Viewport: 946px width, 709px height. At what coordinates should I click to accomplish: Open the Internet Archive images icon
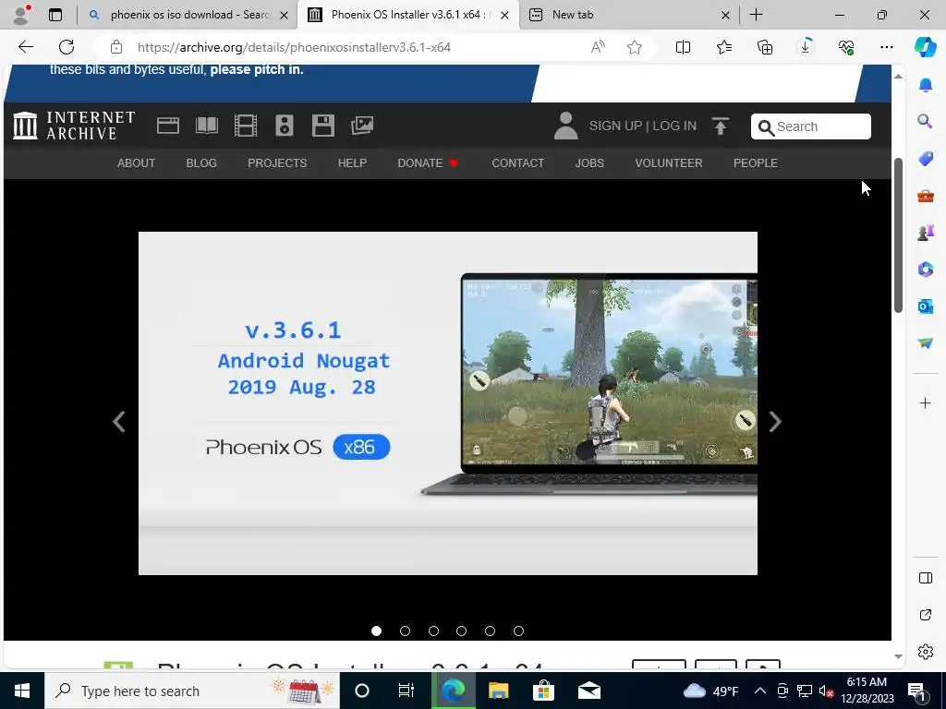click(362, 126)
